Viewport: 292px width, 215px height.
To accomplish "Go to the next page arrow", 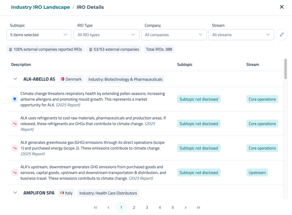I will (x=186, y=208).
